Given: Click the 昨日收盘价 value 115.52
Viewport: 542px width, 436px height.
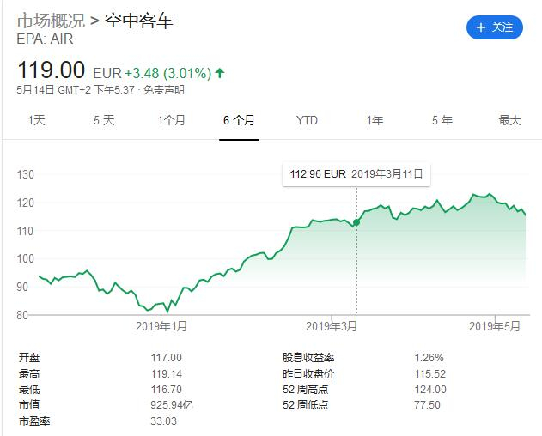Looking at the screenshot, I should click(x=430, y=374).
